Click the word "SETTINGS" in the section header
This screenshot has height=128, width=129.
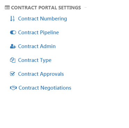pyautogui.click(x=70, y=8)
